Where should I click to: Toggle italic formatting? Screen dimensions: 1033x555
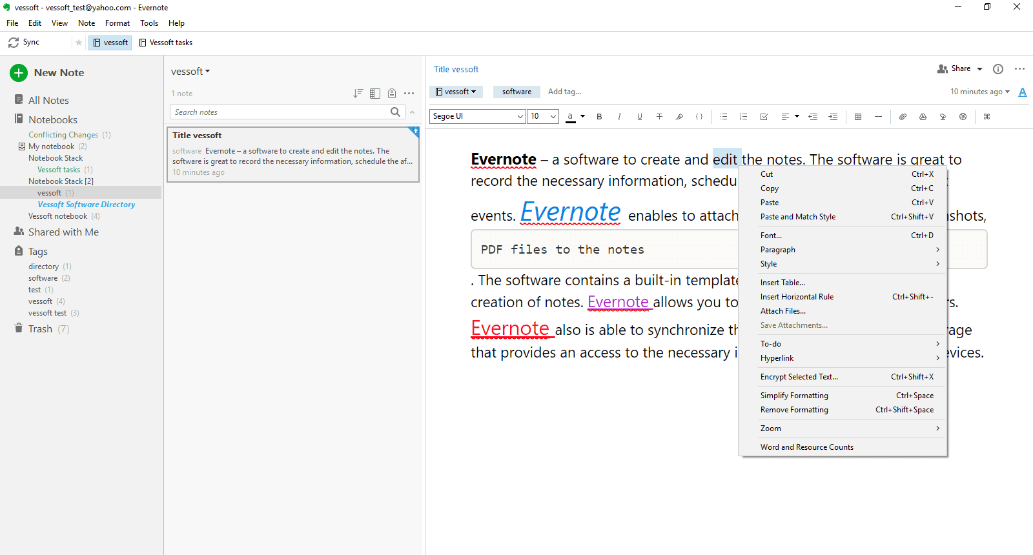coord(619,117)
